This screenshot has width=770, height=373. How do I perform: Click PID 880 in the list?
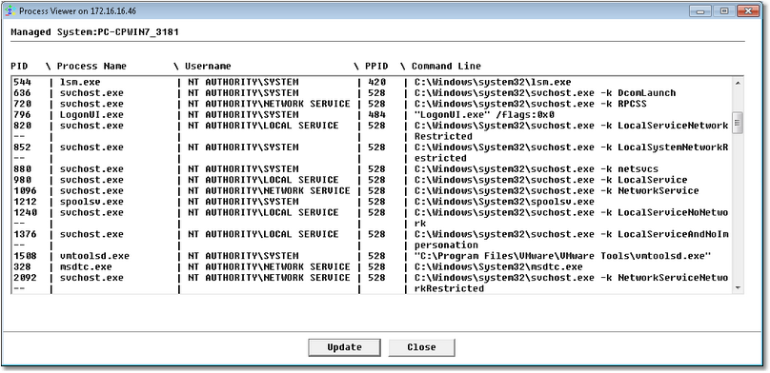click(22, 168)
